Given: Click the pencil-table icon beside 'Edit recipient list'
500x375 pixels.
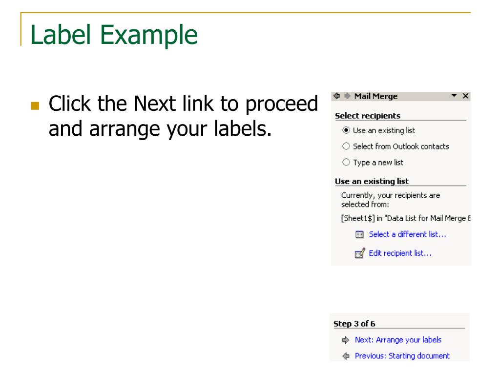Looking at the screenshot, I should click(360, 253).
